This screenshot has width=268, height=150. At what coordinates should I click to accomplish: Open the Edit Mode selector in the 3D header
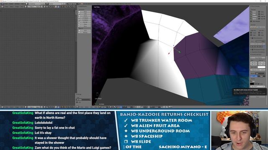click(104, 107)
